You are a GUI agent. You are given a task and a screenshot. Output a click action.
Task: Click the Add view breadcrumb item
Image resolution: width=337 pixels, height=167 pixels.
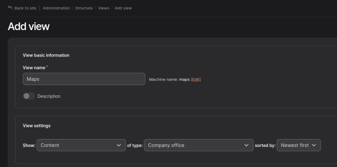(x=123, y=8)
